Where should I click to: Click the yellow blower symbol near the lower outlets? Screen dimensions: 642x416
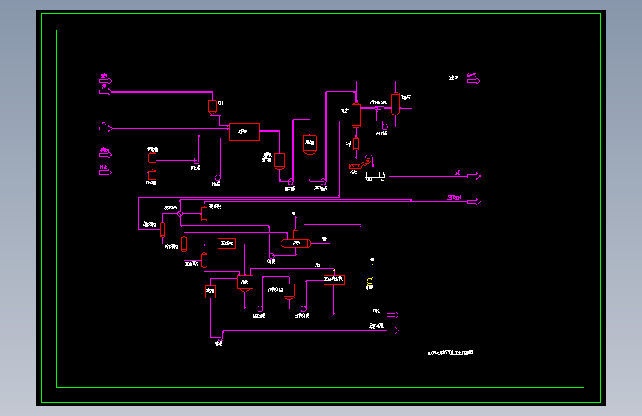370,282
